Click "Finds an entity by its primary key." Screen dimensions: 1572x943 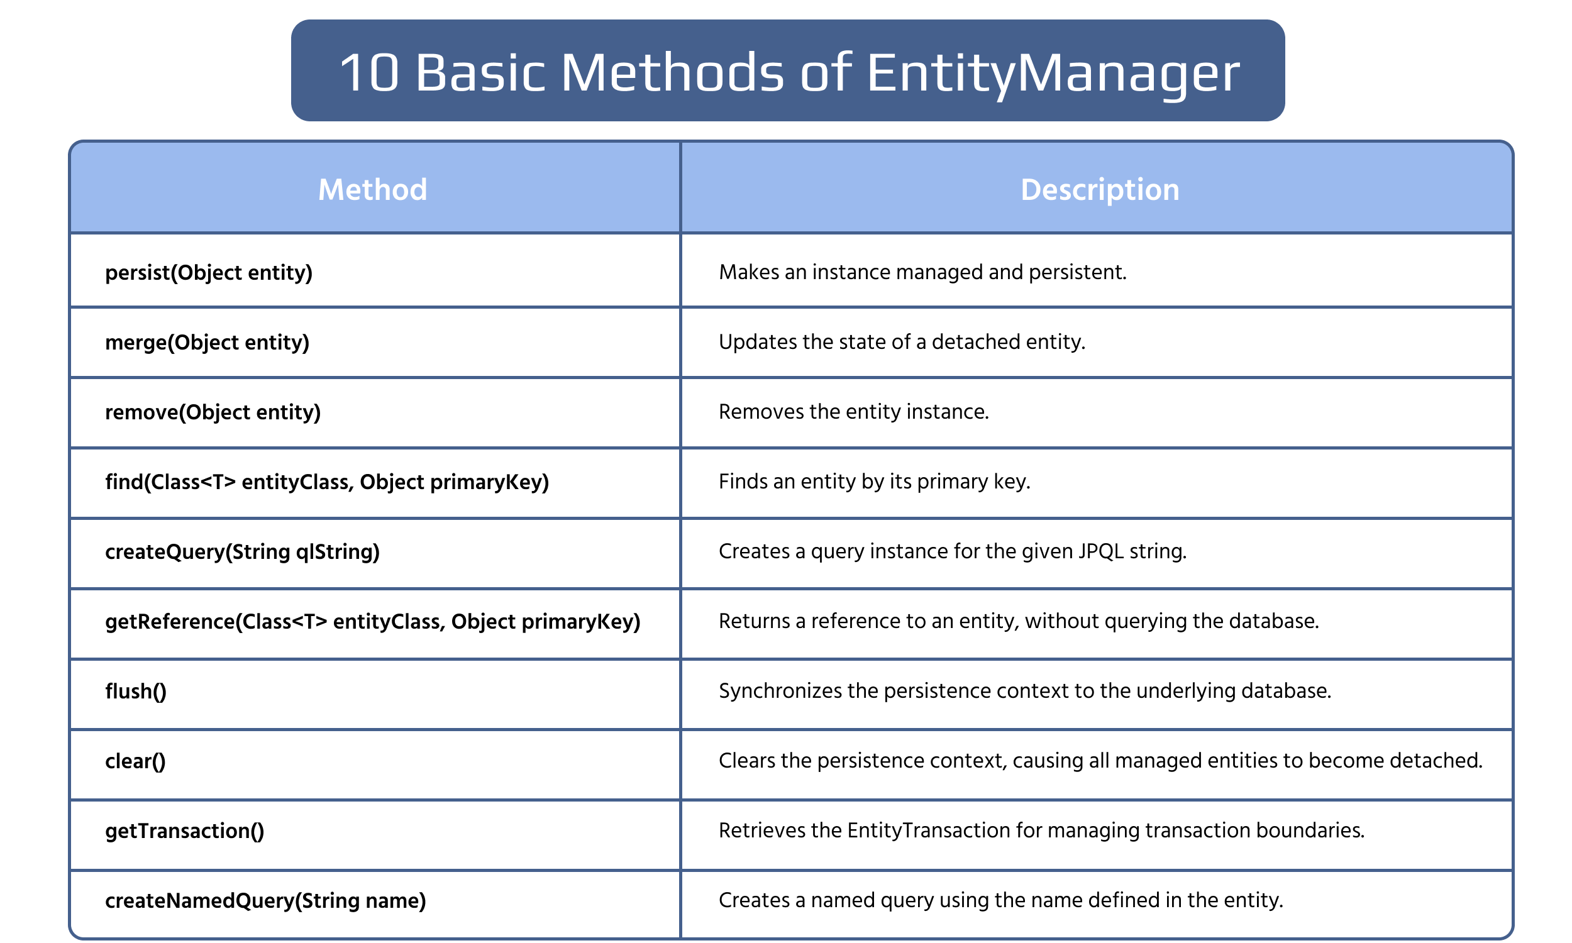[874, 482]
